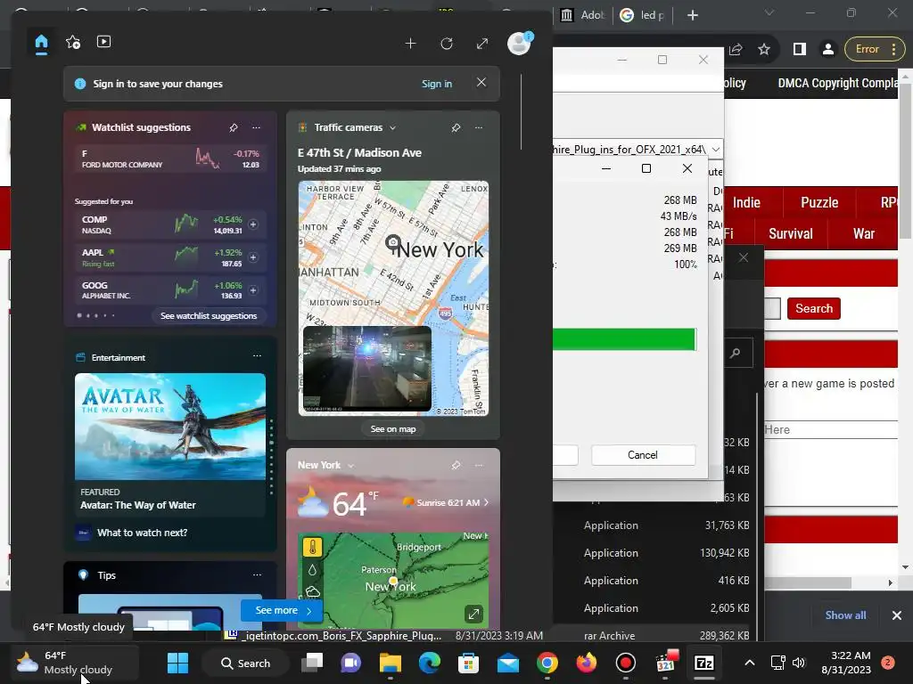The height and width of the screenshot is (684, 913).
Task: Share page using Chrome share icon
Action: [736, 50]
